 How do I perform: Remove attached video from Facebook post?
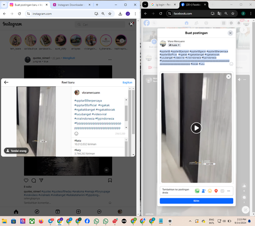228,77
